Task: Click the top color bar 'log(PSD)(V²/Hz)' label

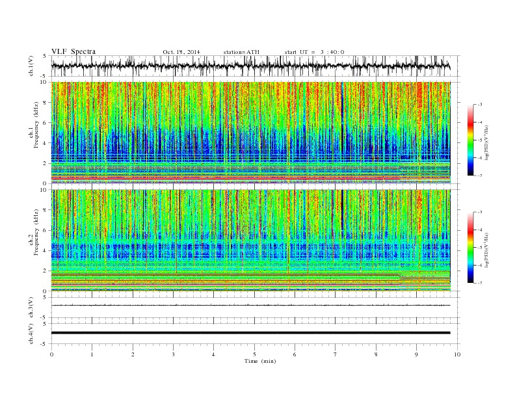Action: [487, 142]
